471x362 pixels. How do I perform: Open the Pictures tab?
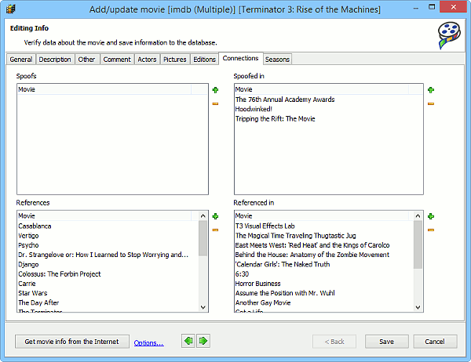(175, 60)
